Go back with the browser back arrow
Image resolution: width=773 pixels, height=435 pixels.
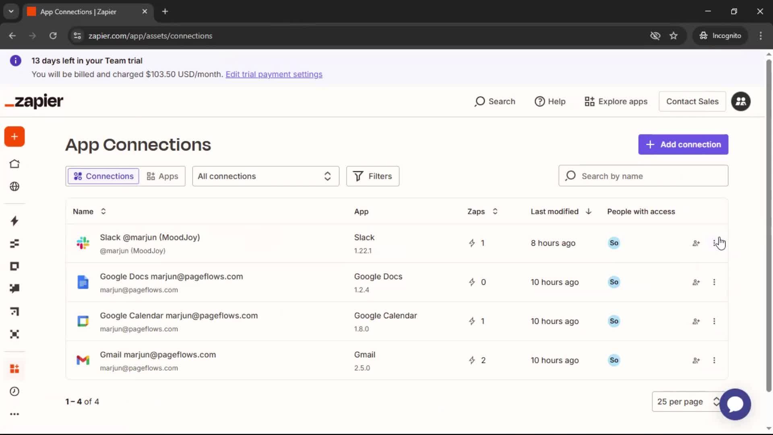coord(12,36)
